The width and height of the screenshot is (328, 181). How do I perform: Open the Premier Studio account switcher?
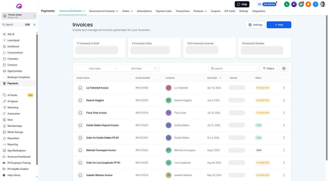pyautogui.click(x=19, y=16)
